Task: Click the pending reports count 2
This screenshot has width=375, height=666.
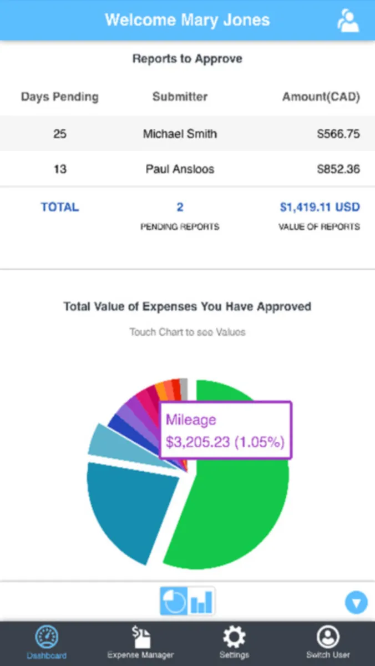Action: [x=180, y=208]
